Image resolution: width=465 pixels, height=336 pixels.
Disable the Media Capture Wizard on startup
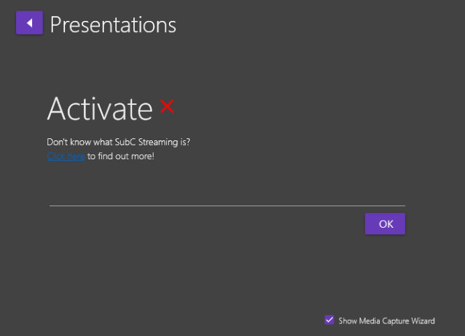tap(330, 320)
